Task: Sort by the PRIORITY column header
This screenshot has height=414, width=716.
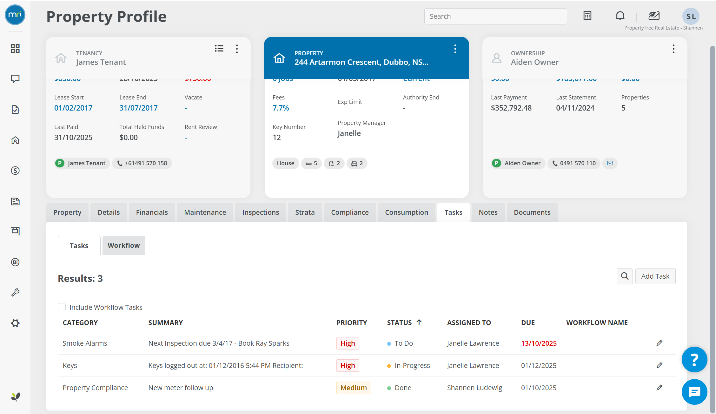Action: coord(352,322)
